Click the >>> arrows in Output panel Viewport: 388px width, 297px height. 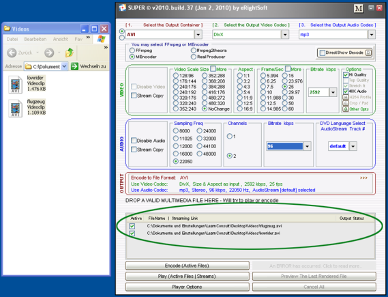click(363, 178)
